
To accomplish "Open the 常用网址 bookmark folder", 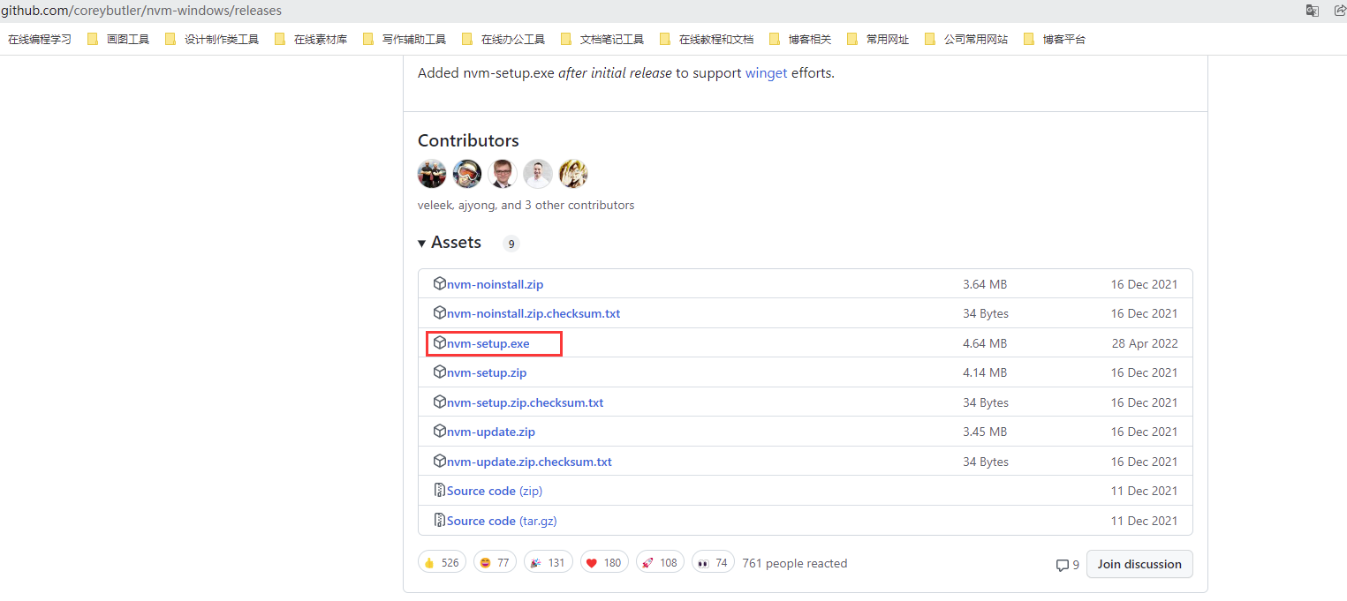I will coord(878,39).
